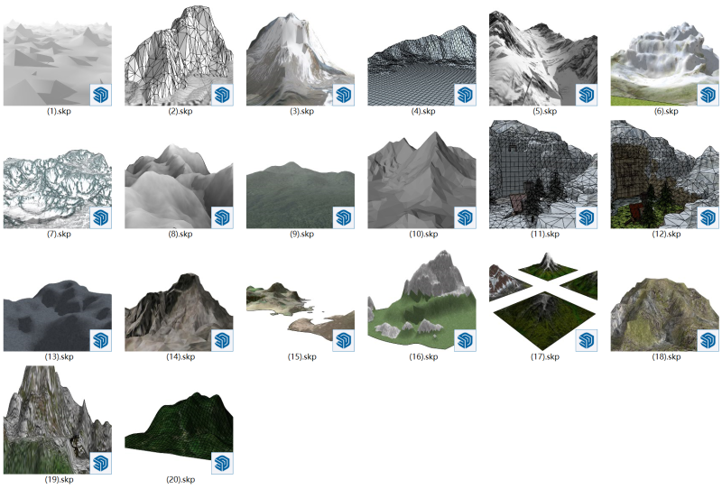Click the file name "(2).skp"
Screen dimensions: 722x489
click(x=180, y=111)
